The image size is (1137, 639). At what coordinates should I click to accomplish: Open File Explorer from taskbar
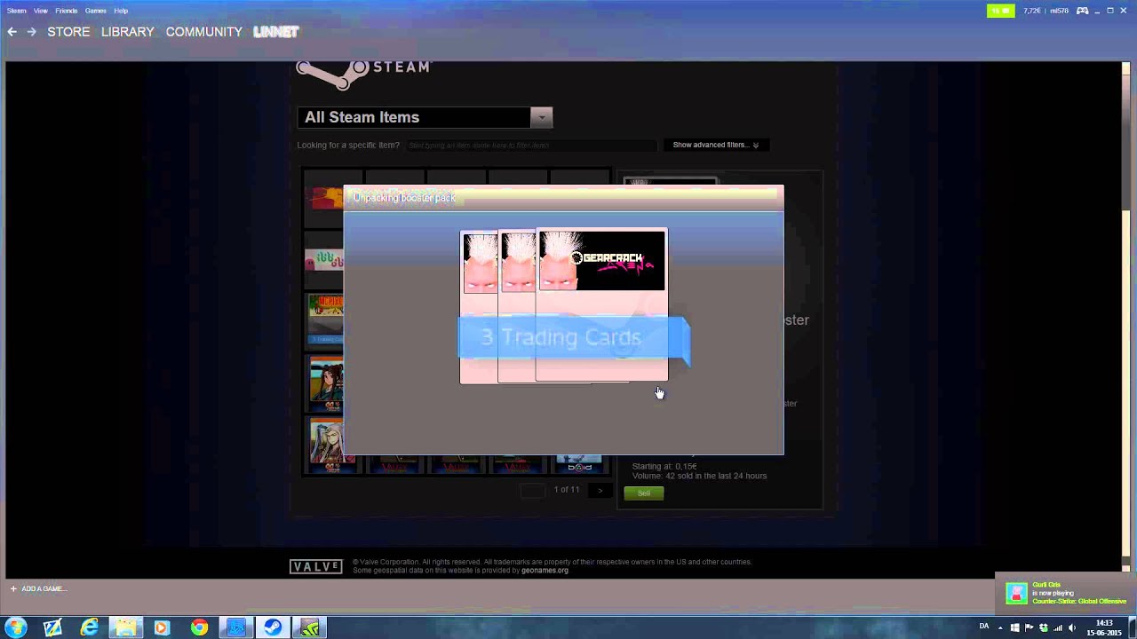[x=125, y=627]
